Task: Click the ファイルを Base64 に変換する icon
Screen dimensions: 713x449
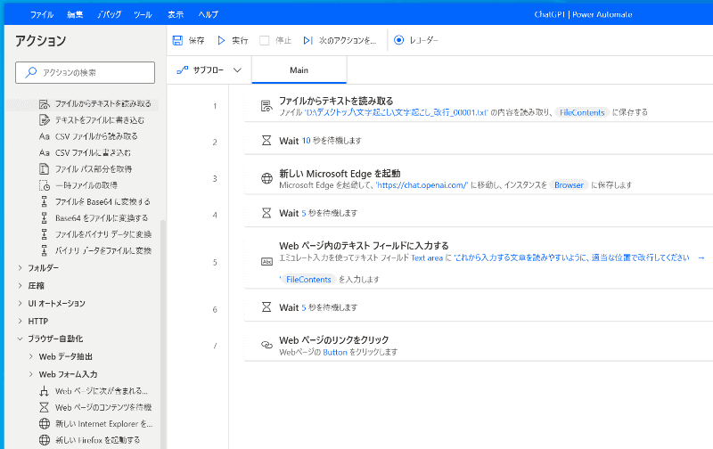Action: pyautogui.click(x=44, y=201)
